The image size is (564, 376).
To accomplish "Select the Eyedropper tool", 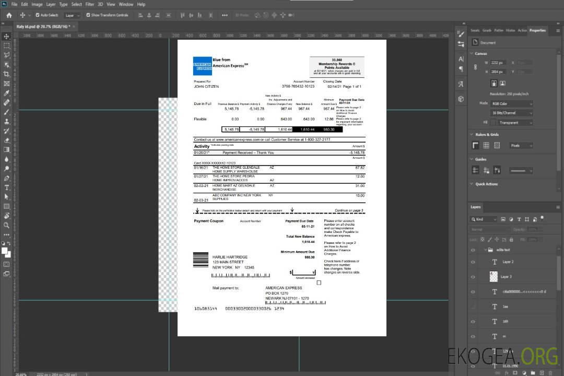I will coord(6,93).
